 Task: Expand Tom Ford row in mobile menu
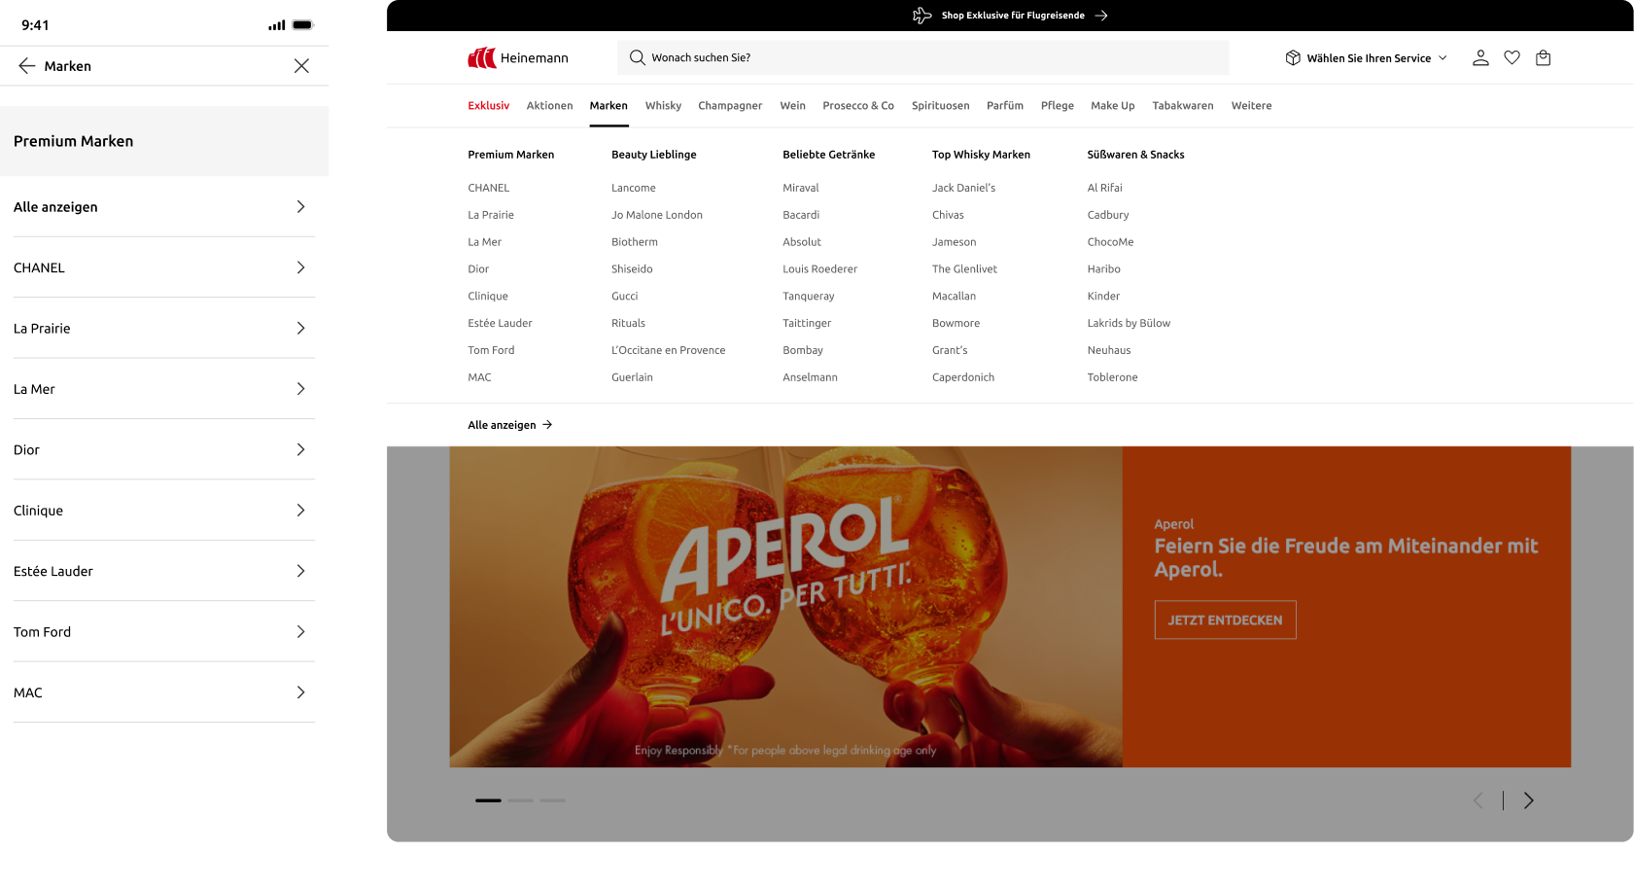click(164, 632)
